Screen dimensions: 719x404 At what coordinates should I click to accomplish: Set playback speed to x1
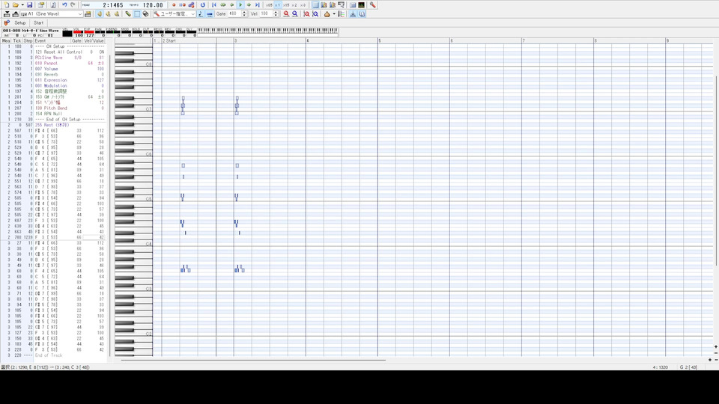[x=277, y=5]
